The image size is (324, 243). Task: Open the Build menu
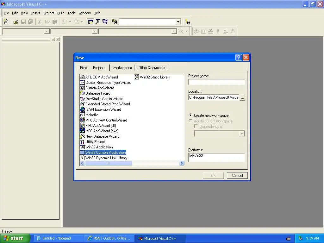pos(61,13)
